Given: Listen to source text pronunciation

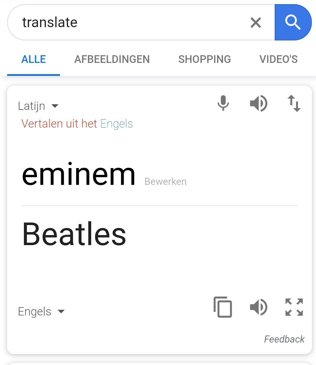Looking at the screenshot, I should (x=259, y=103).
